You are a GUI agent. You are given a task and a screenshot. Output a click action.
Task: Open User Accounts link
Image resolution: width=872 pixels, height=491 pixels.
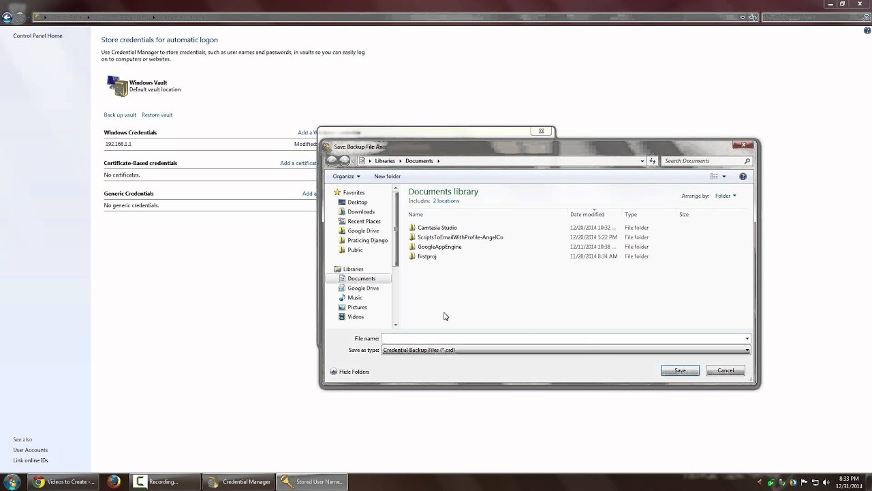[x=30, y=450]
